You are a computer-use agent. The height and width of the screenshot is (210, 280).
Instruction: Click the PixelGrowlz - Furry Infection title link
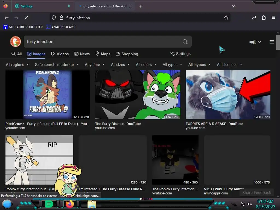click(47, 124)
